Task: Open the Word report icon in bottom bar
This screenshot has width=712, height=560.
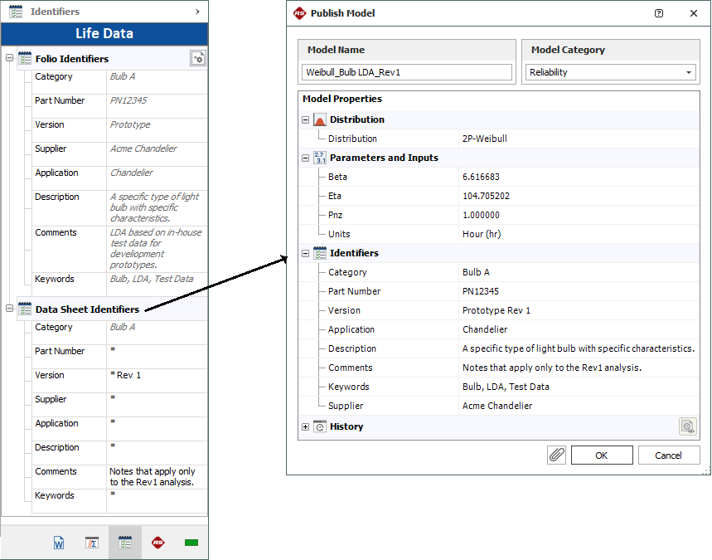Action: tap(59, 543)
